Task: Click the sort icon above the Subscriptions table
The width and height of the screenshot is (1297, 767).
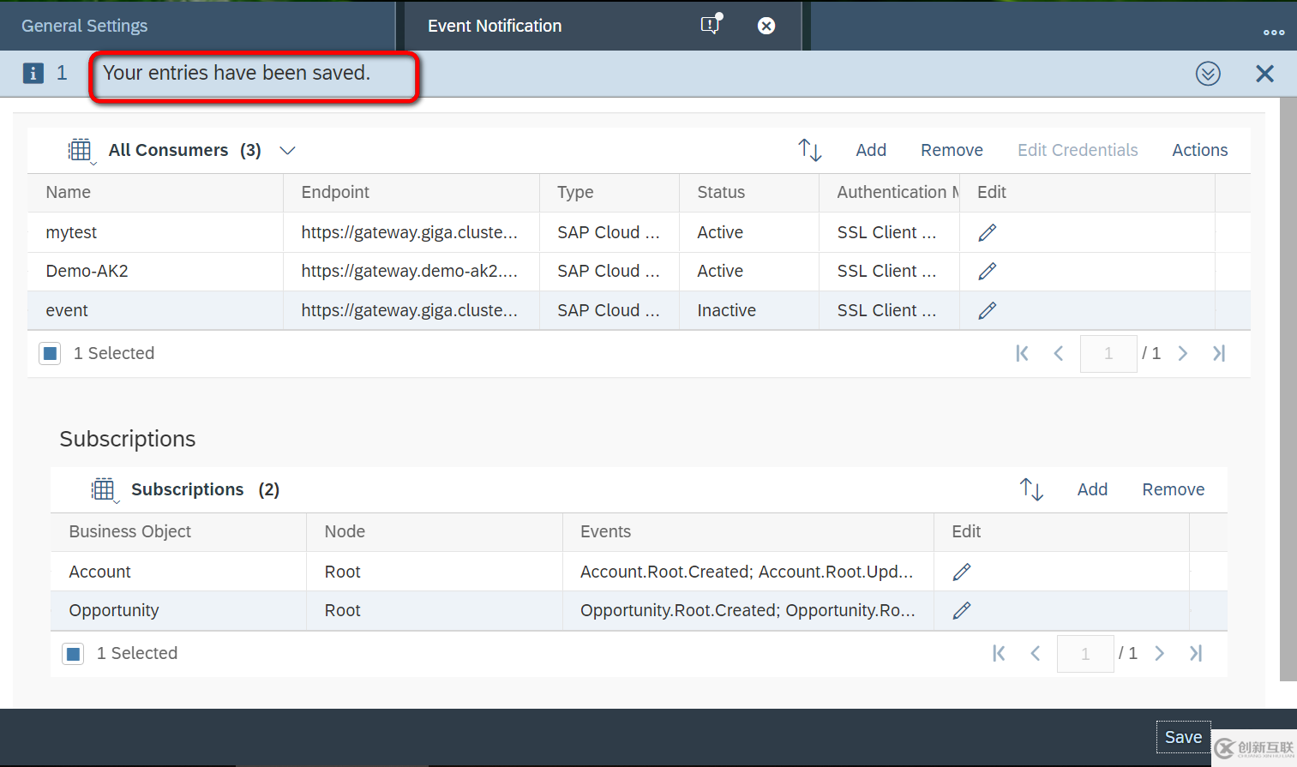Action: point(1031,489)
